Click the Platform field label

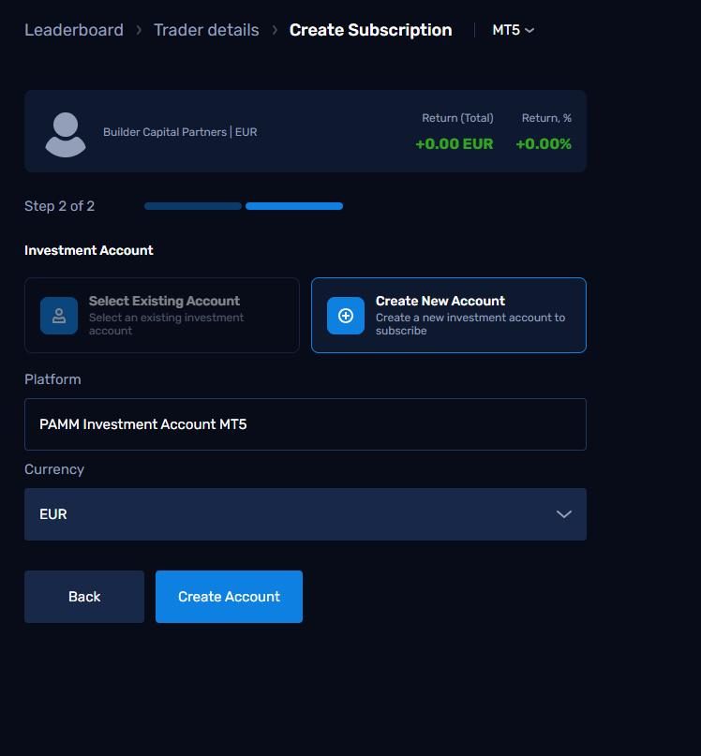point(52,379)
